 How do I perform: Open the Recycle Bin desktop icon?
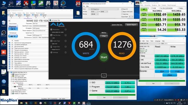[4, 23]
